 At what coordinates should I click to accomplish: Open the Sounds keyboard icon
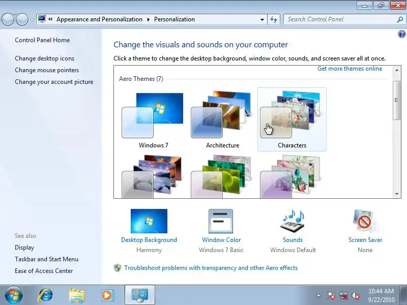point(293,221)
